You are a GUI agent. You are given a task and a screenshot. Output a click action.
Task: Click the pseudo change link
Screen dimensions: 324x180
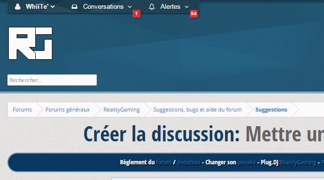(x=247, y=162)
